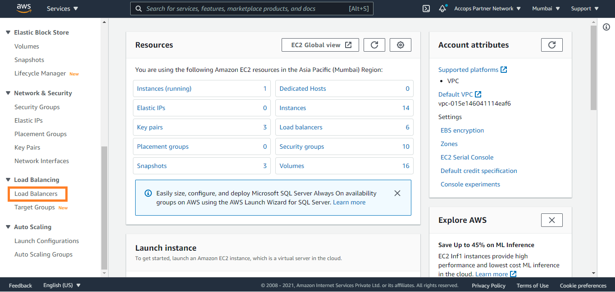Collapse the Elastic Block Store section
This screenshot has height=292, width=615.
click(8, 32)
